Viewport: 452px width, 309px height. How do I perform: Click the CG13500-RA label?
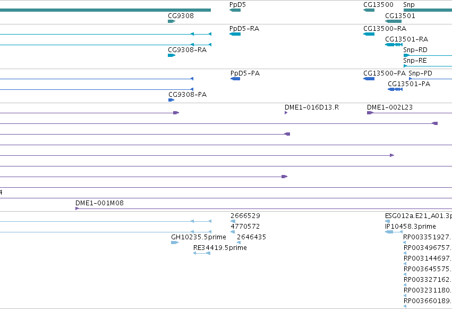point(385,29)
